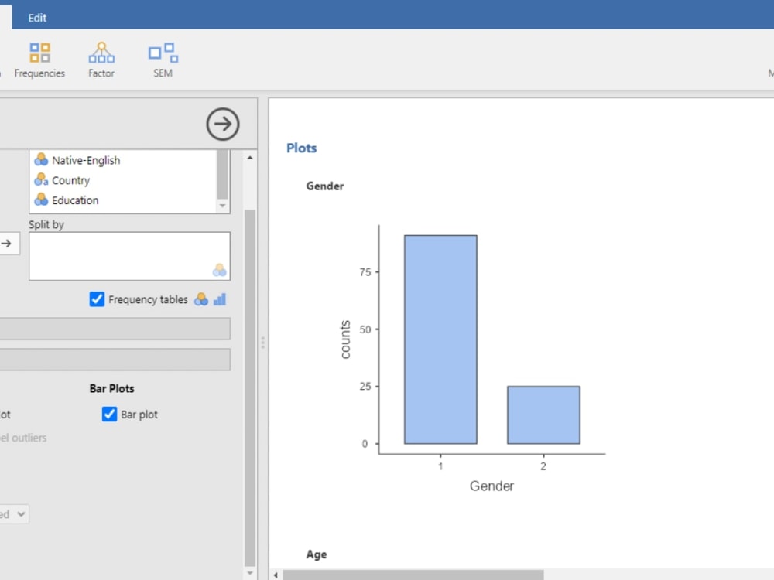Click the Education nominal variable icon
Screen dimensions: 774x580
coord(41,200)
